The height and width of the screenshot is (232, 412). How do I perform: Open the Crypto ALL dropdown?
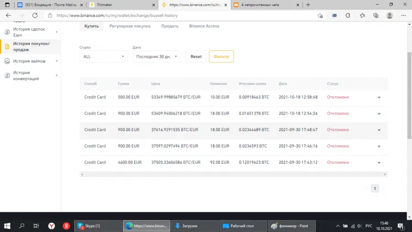click(103, 56)
